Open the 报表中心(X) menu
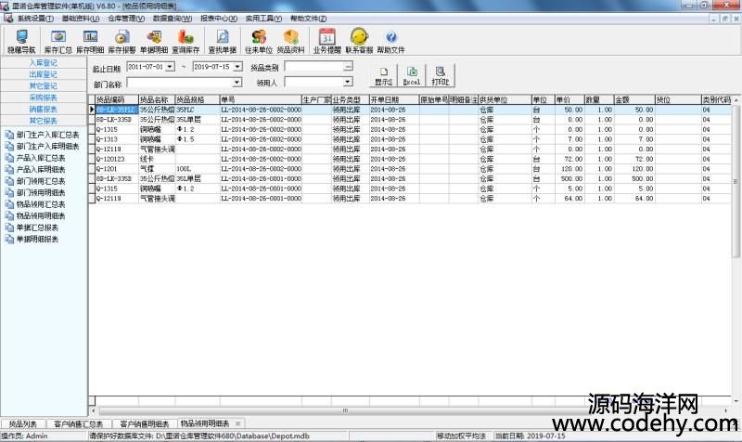This screenshot has height=442, width=742. point(219,19)
